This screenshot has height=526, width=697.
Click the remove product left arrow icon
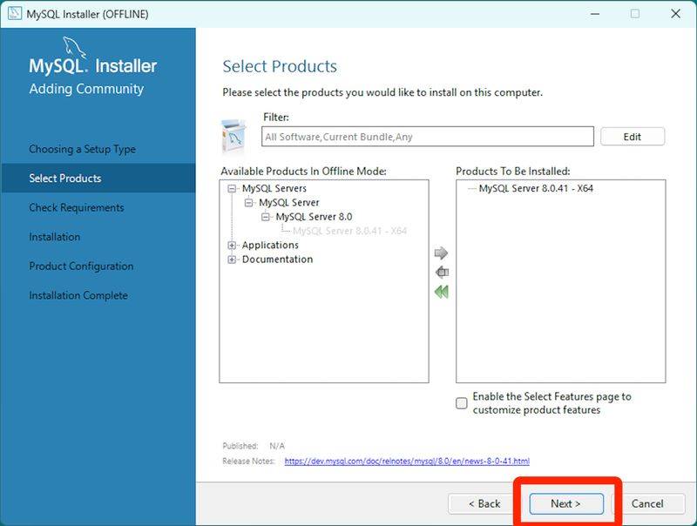[442, 272]
